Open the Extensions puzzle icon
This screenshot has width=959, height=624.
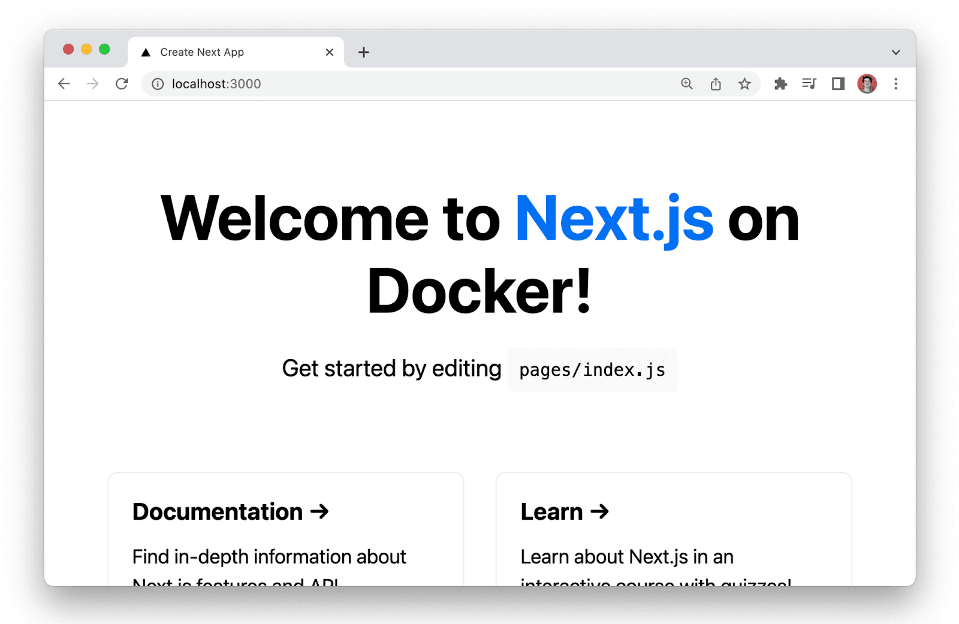(780, 84)
